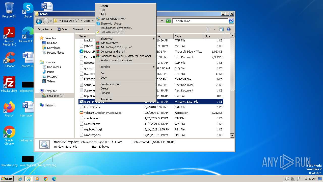Launch Google Chrome desktop shortcut

9,135
